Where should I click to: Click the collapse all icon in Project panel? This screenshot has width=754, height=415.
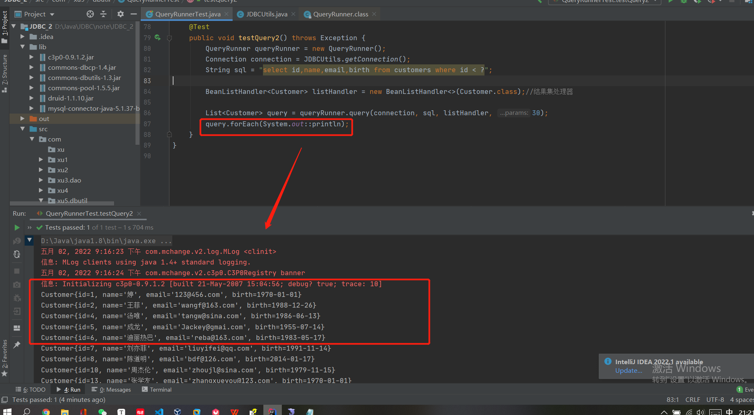(x=103, y=14)
